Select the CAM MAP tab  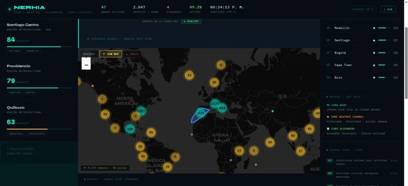pyautogui.click(x=110, y=54)
